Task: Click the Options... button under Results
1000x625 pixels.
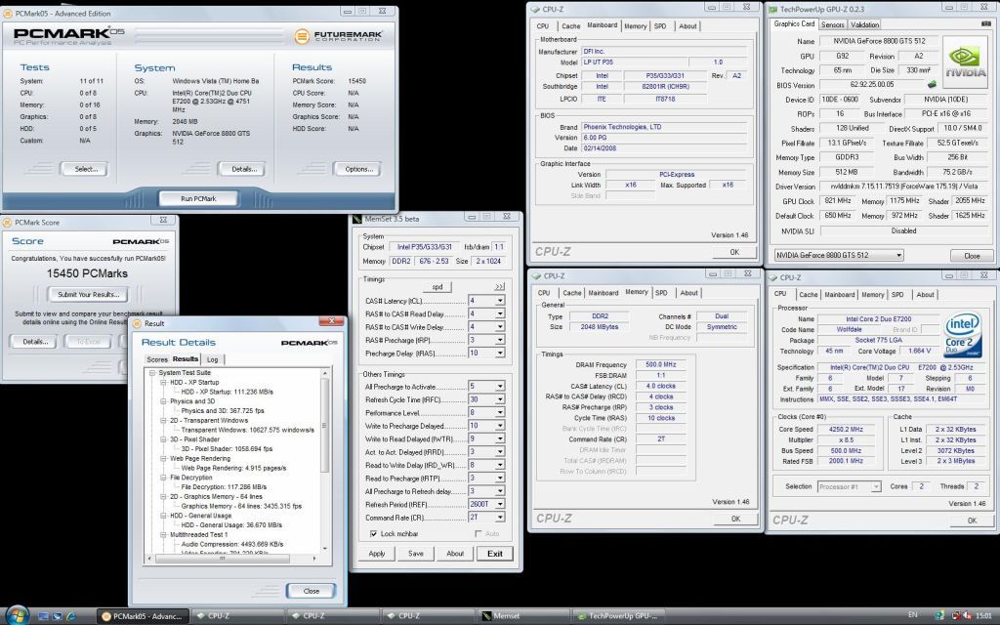Action: (x=359, y=169)
